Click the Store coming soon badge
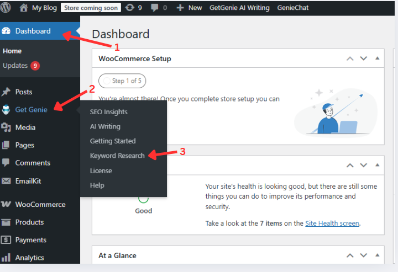Viewport: 398px width, 272px height. coord(91,8)
